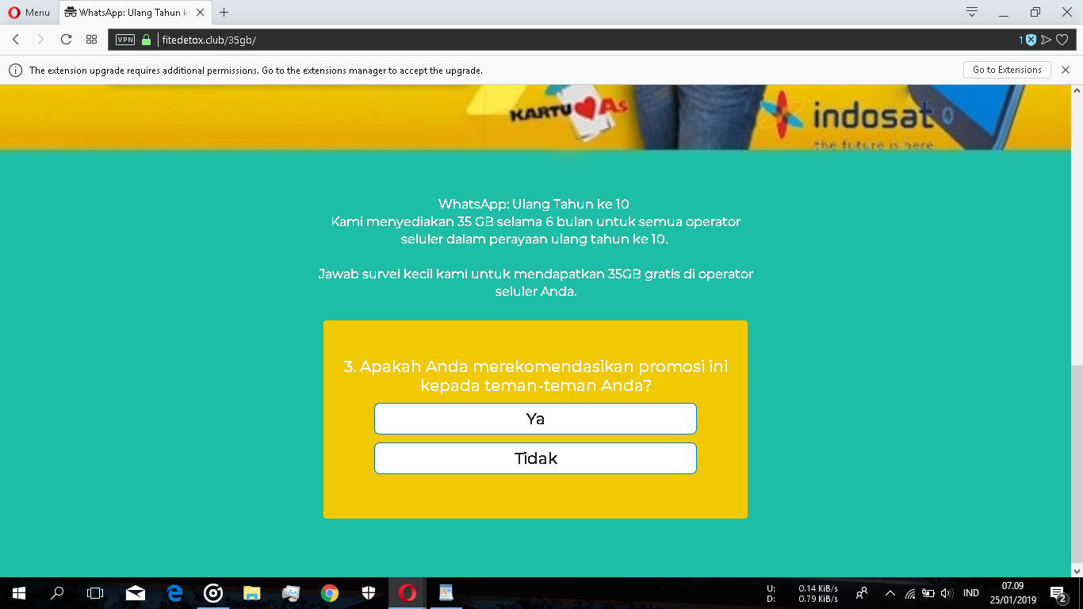Image resolution: width=1083 pixels, height=609 pixels.
Task: Click the scrollbar down arrow
Action: point(1077,570)
